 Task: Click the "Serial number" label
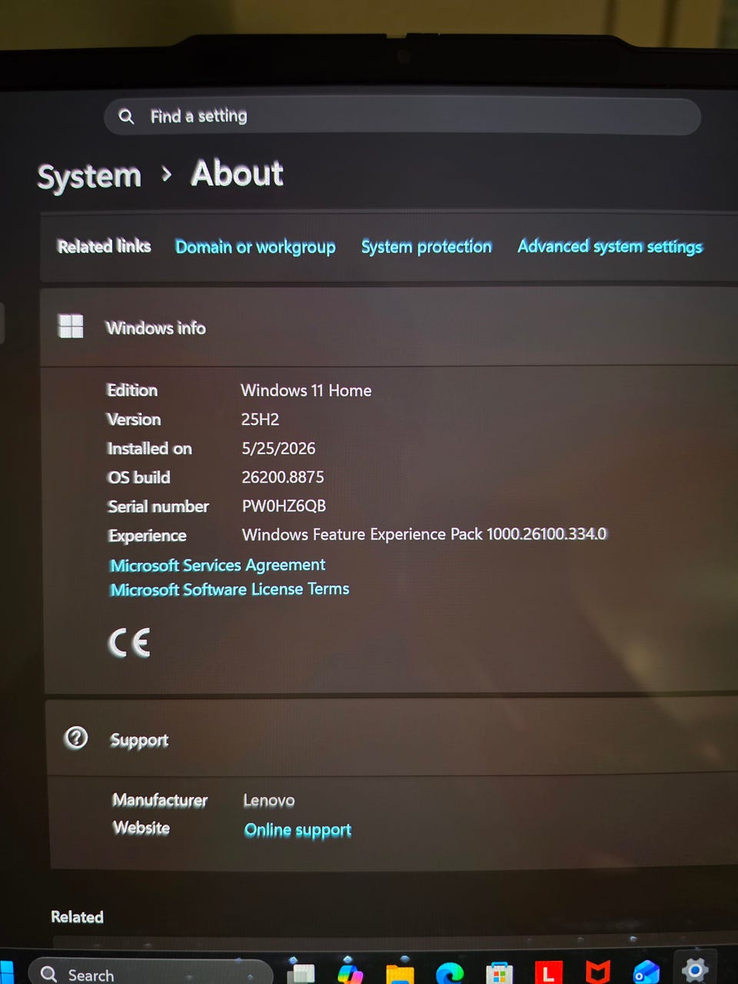coord(158,507)
